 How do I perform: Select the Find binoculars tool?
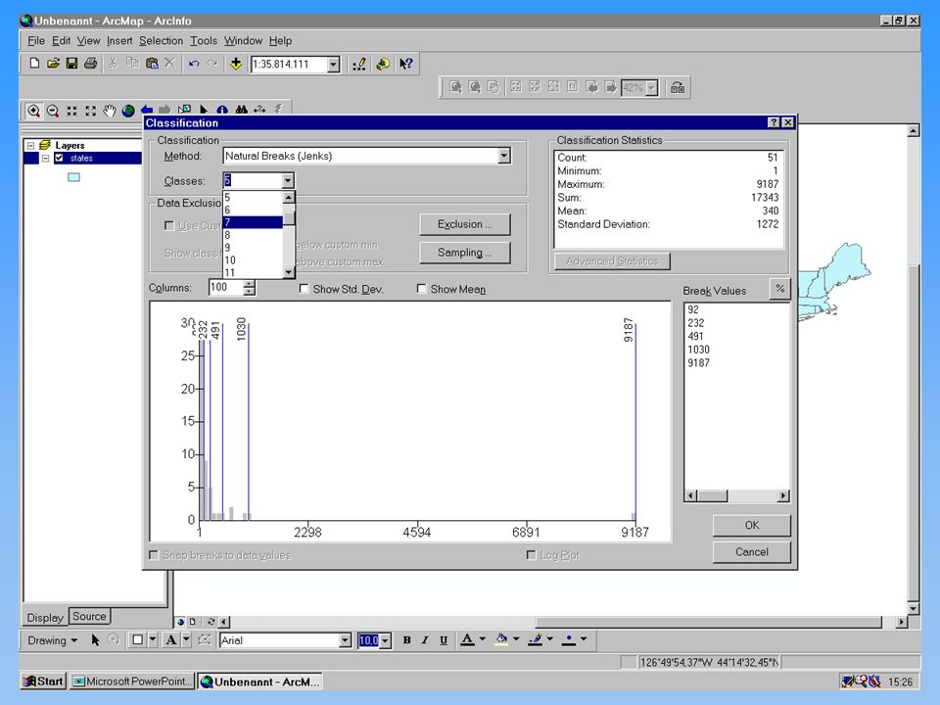(x=241, y=110)
